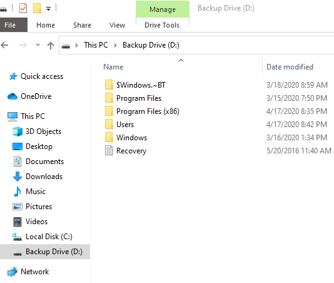Select the $Windows.~BT folder icon
This screenshot has width=334, height=283.
coord(109,85)
